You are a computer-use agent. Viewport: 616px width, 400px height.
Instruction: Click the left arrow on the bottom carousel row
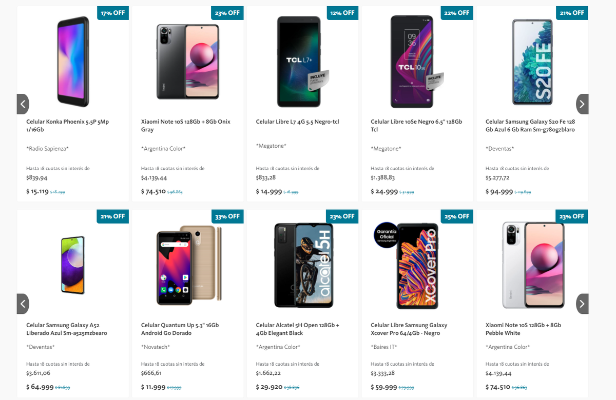[x=23, y=304]
